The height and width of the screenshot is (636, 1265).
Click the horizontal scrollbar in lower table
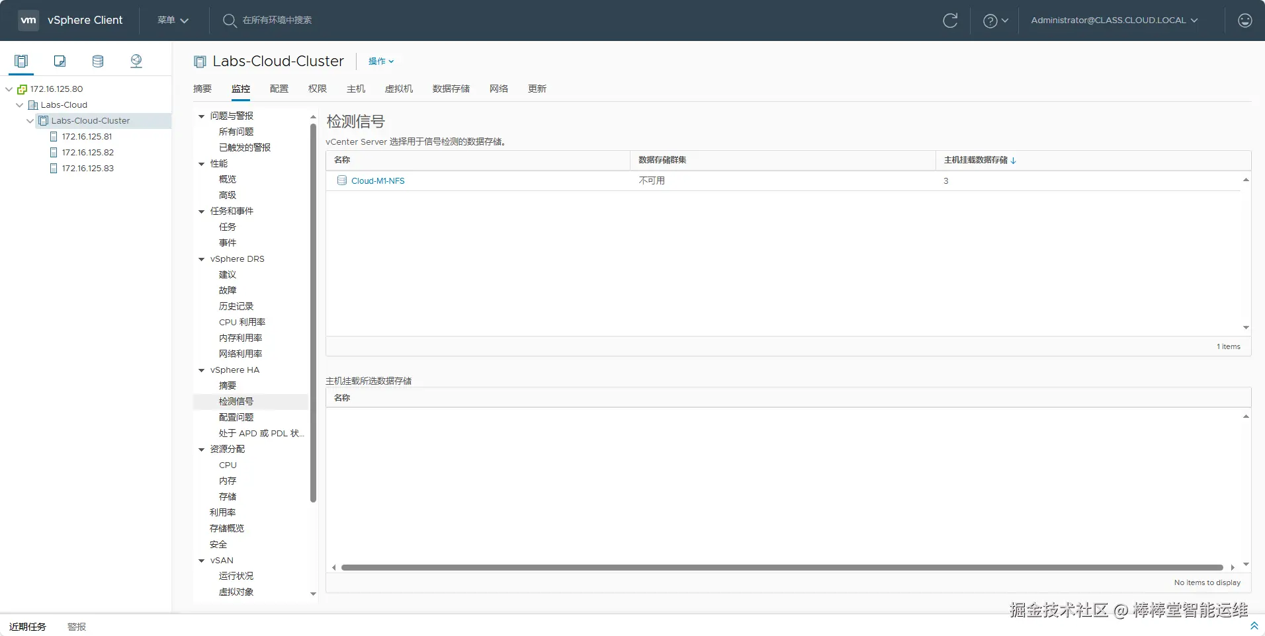point(782,567)
